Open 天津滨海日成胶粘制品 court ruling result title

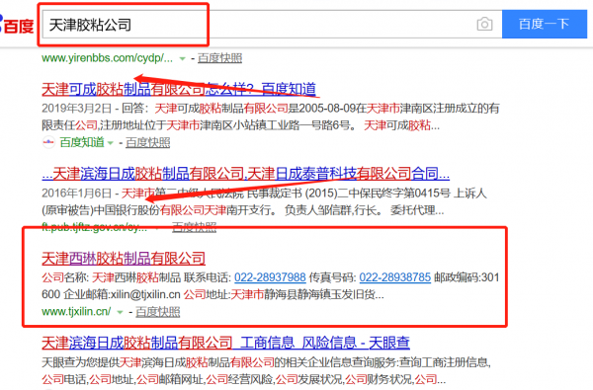pyautogui.click(x=246, y=174)
